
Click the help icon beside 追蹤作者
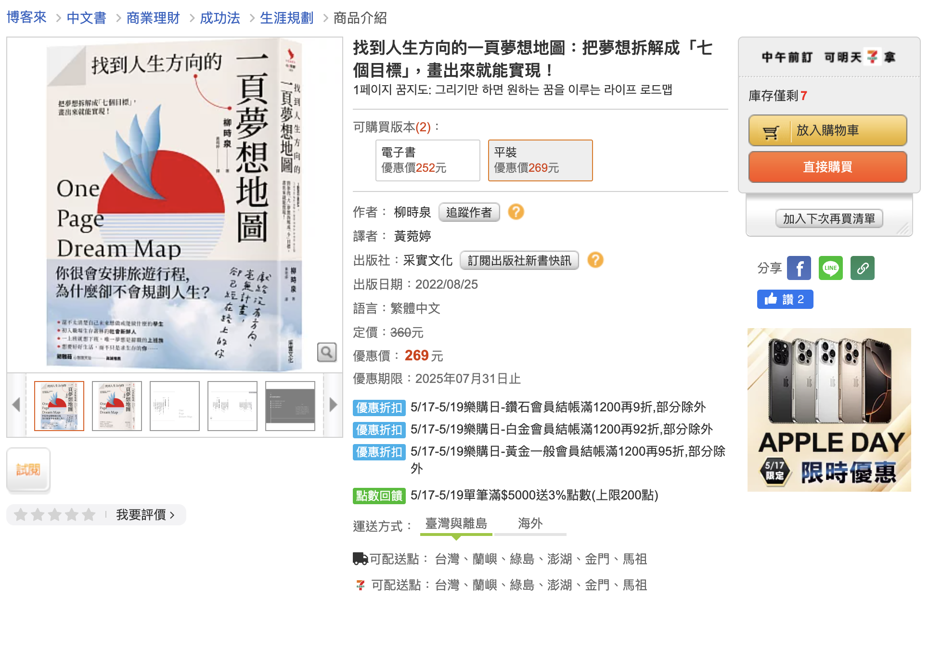tap(516, 212)
